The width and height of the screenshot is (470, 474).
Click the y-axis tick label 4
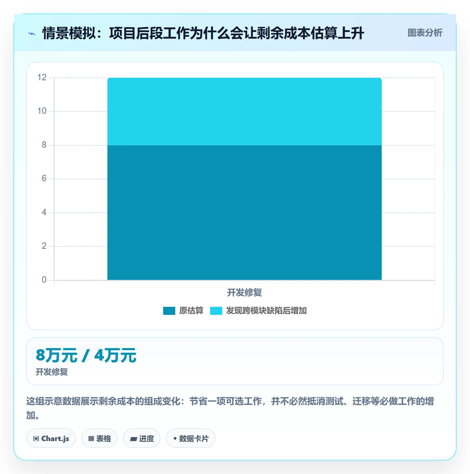click(44, 212)
